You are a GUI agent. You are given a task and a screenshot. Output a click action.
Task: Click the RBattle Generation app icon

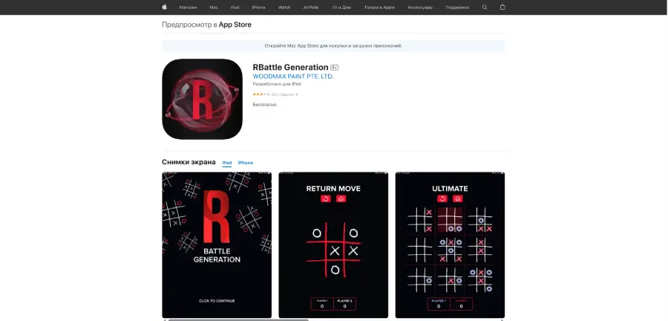tap(203, 99)
